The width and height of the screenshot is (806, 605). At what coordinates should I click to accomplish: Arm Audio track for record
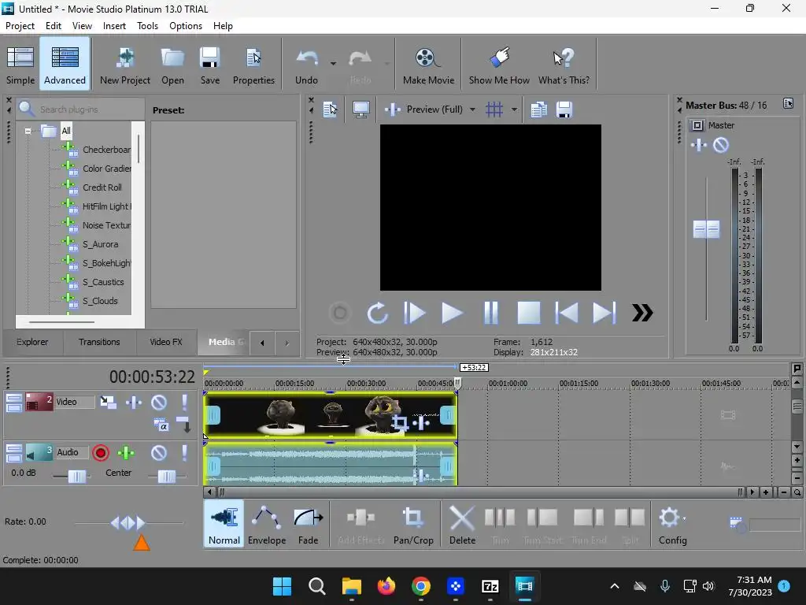101,453
